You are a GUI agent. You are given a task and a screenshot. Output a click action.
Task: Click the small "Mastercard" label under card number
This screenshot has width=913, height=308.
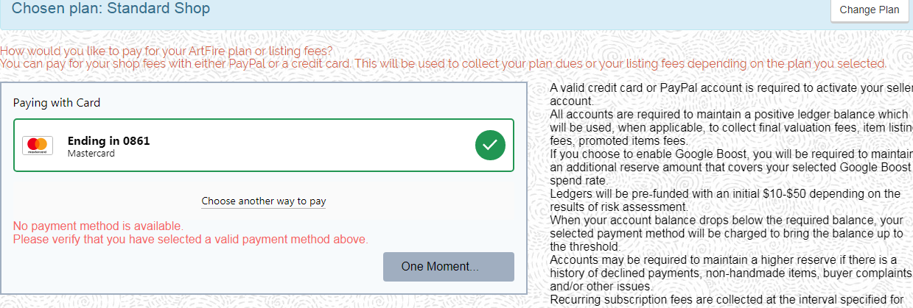[91, 154]
